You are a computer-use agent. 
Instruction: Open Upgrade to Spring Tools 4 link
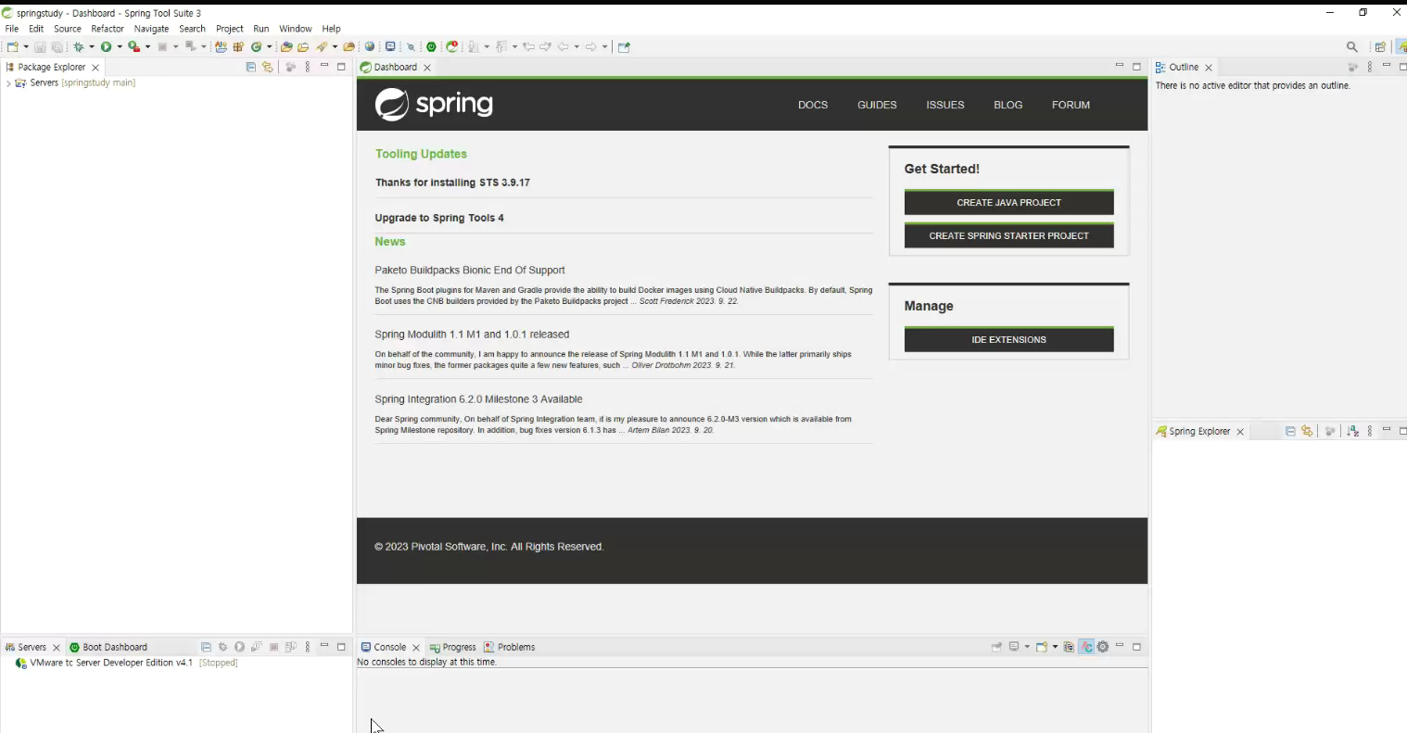tap(439, 218)
